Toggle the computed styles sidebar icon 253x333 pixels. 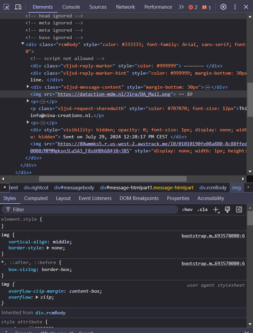coord(239,210)
